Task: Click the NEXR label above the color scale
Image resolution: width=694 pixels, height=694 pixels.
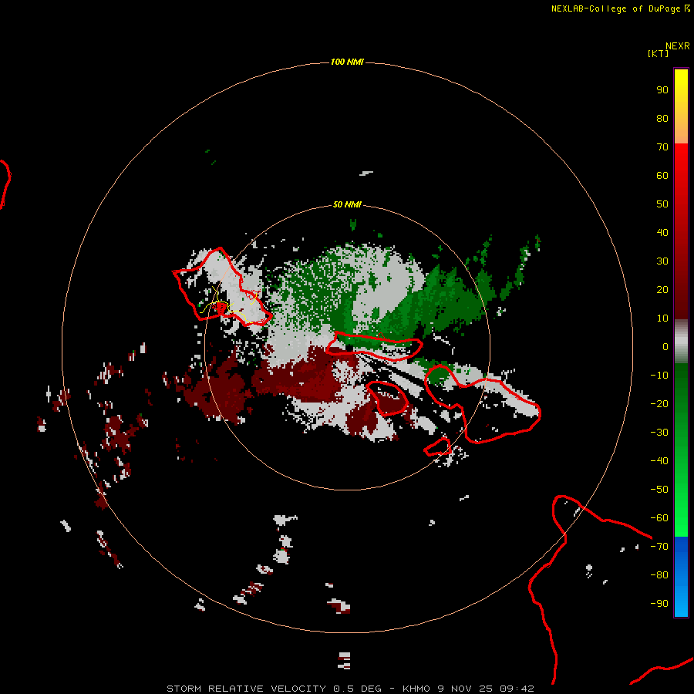Action: coord(678,46)
